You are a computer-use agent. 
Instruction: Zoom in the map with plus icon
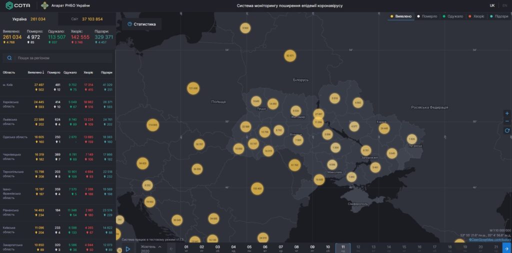point(507,113)
